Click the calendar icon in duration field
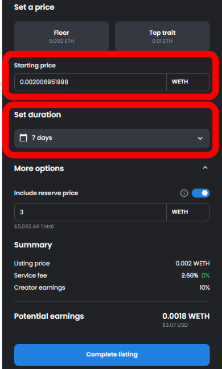 tap(23, 137)
